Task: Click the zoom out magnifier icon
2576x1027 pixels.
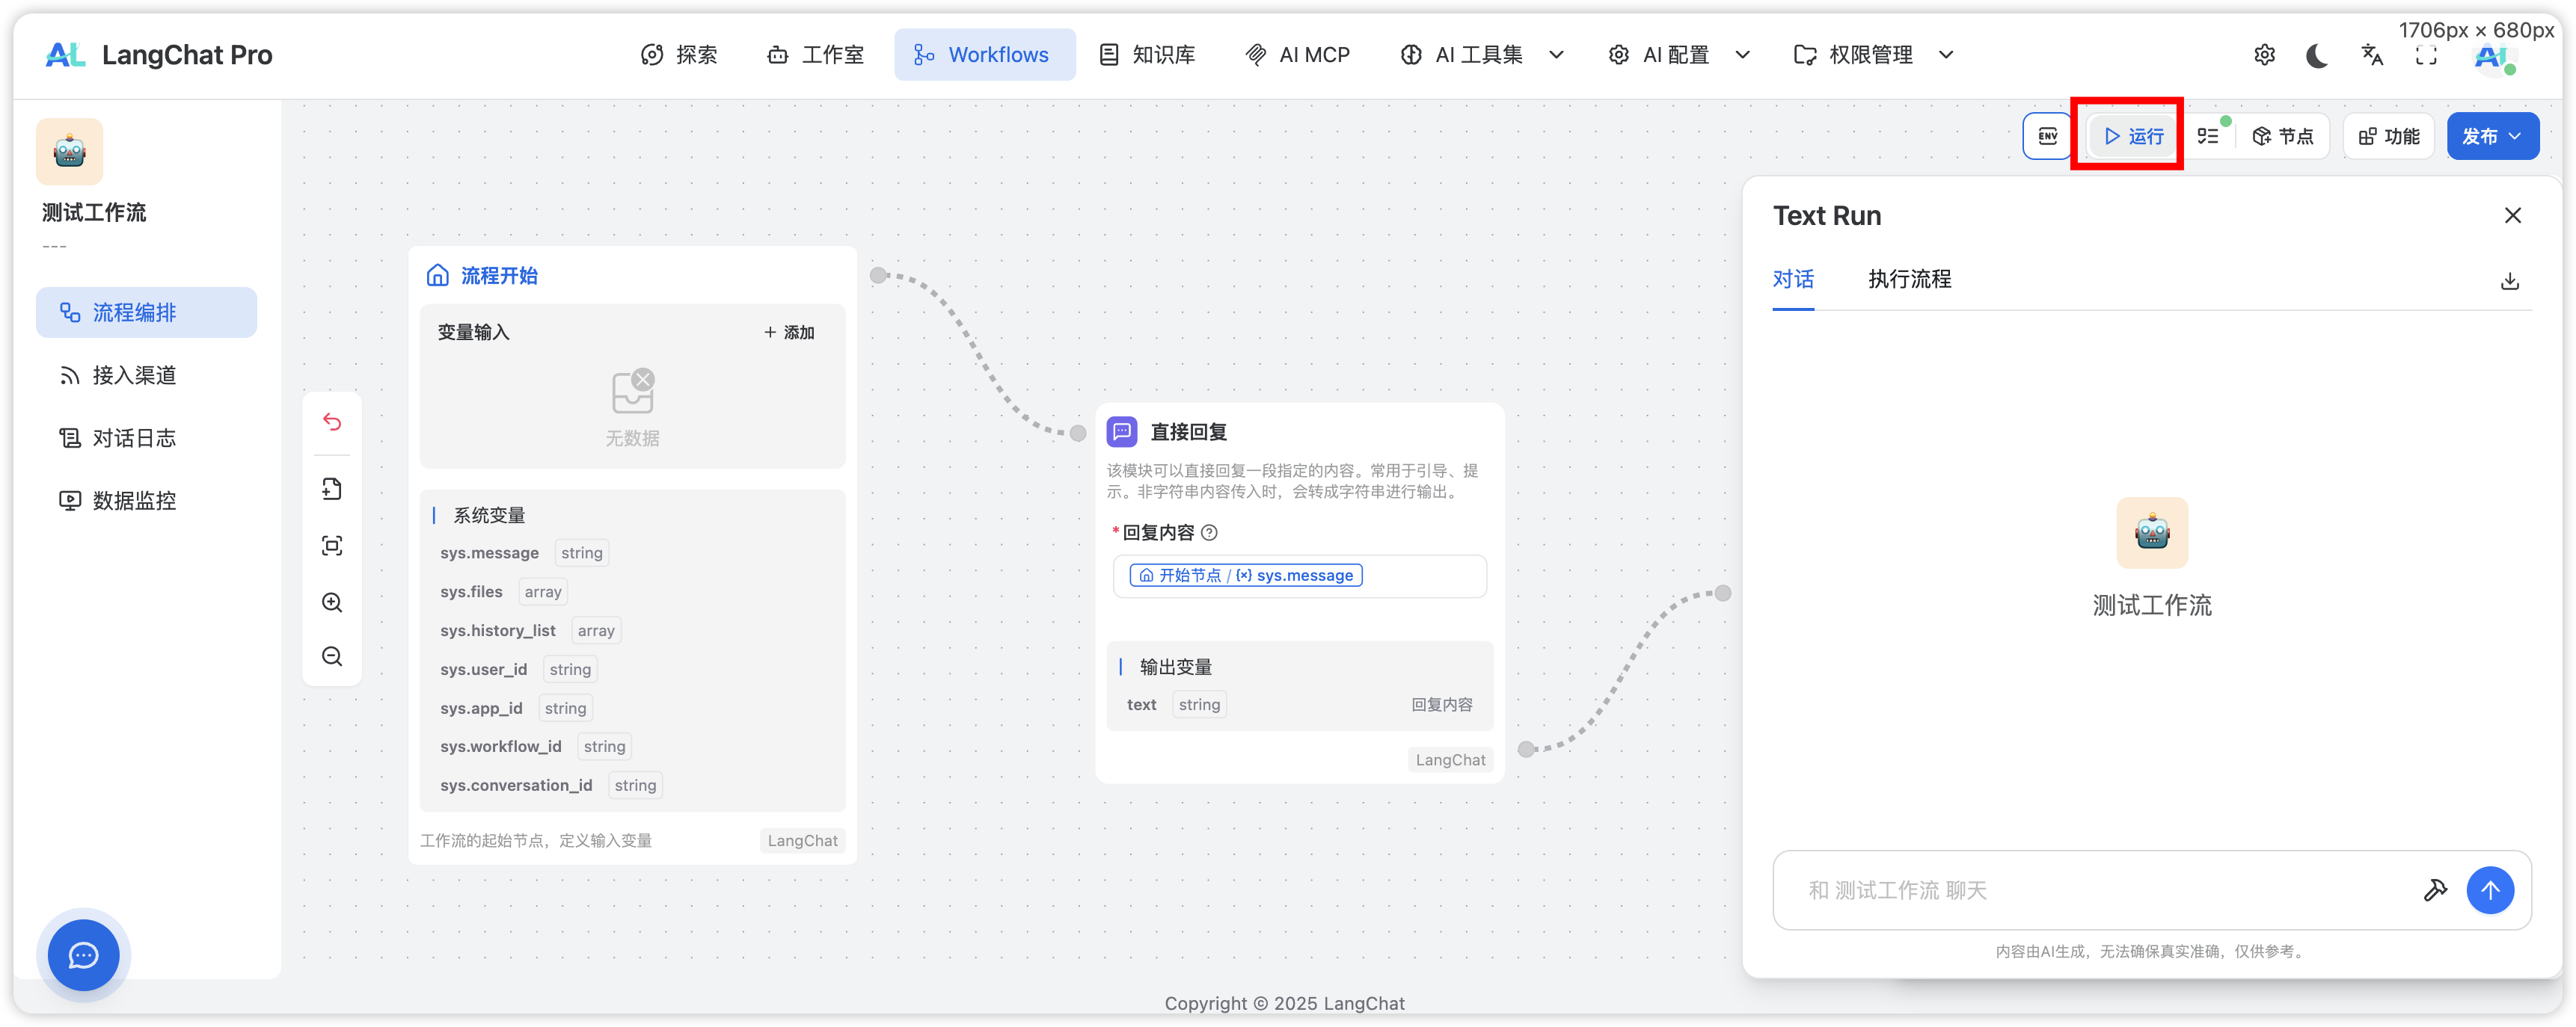Action: click(332, 656)
